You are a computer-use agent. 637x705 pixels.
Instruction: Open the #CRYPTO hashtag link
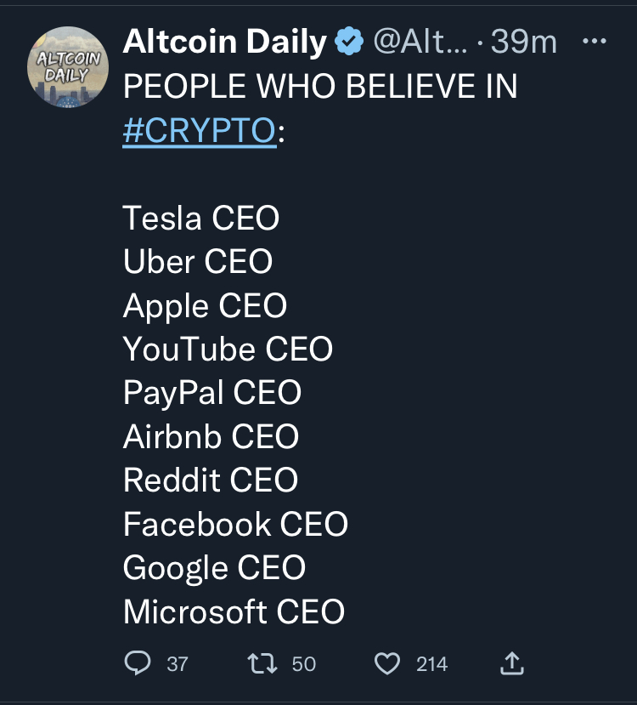pos(199,131)
